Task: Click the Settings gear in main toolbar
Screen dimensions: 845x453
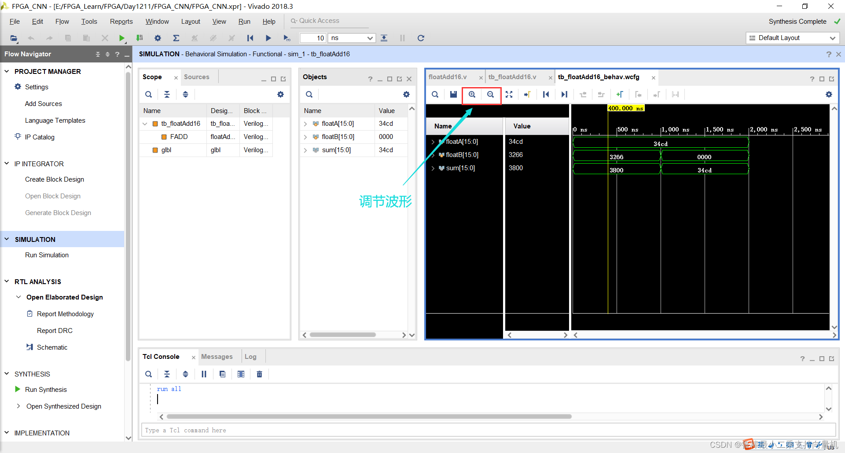Action: click(158, 38)
